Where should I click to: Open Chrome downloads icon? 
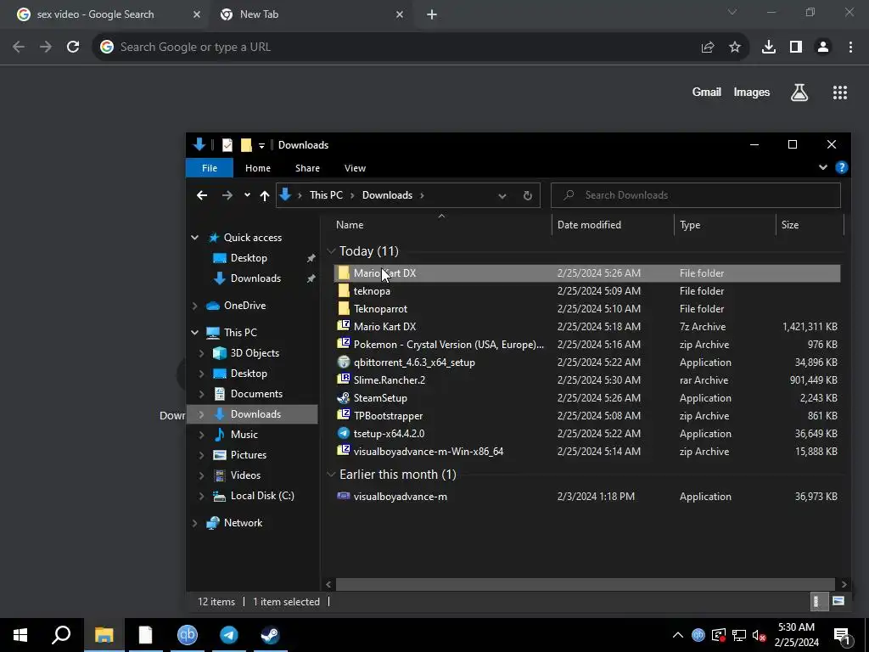(769, 48)
